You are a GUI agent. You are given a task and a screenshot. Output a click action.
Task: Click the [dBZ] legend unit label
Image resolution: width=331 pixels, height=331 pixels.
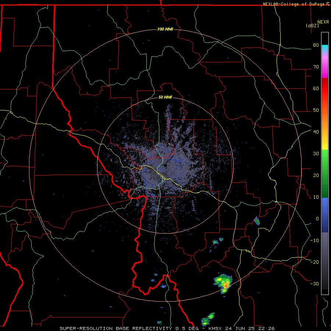click(312, 26)
